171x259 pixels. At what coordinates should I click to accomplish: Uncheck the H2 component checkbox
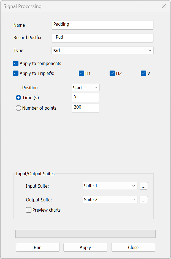112,74
